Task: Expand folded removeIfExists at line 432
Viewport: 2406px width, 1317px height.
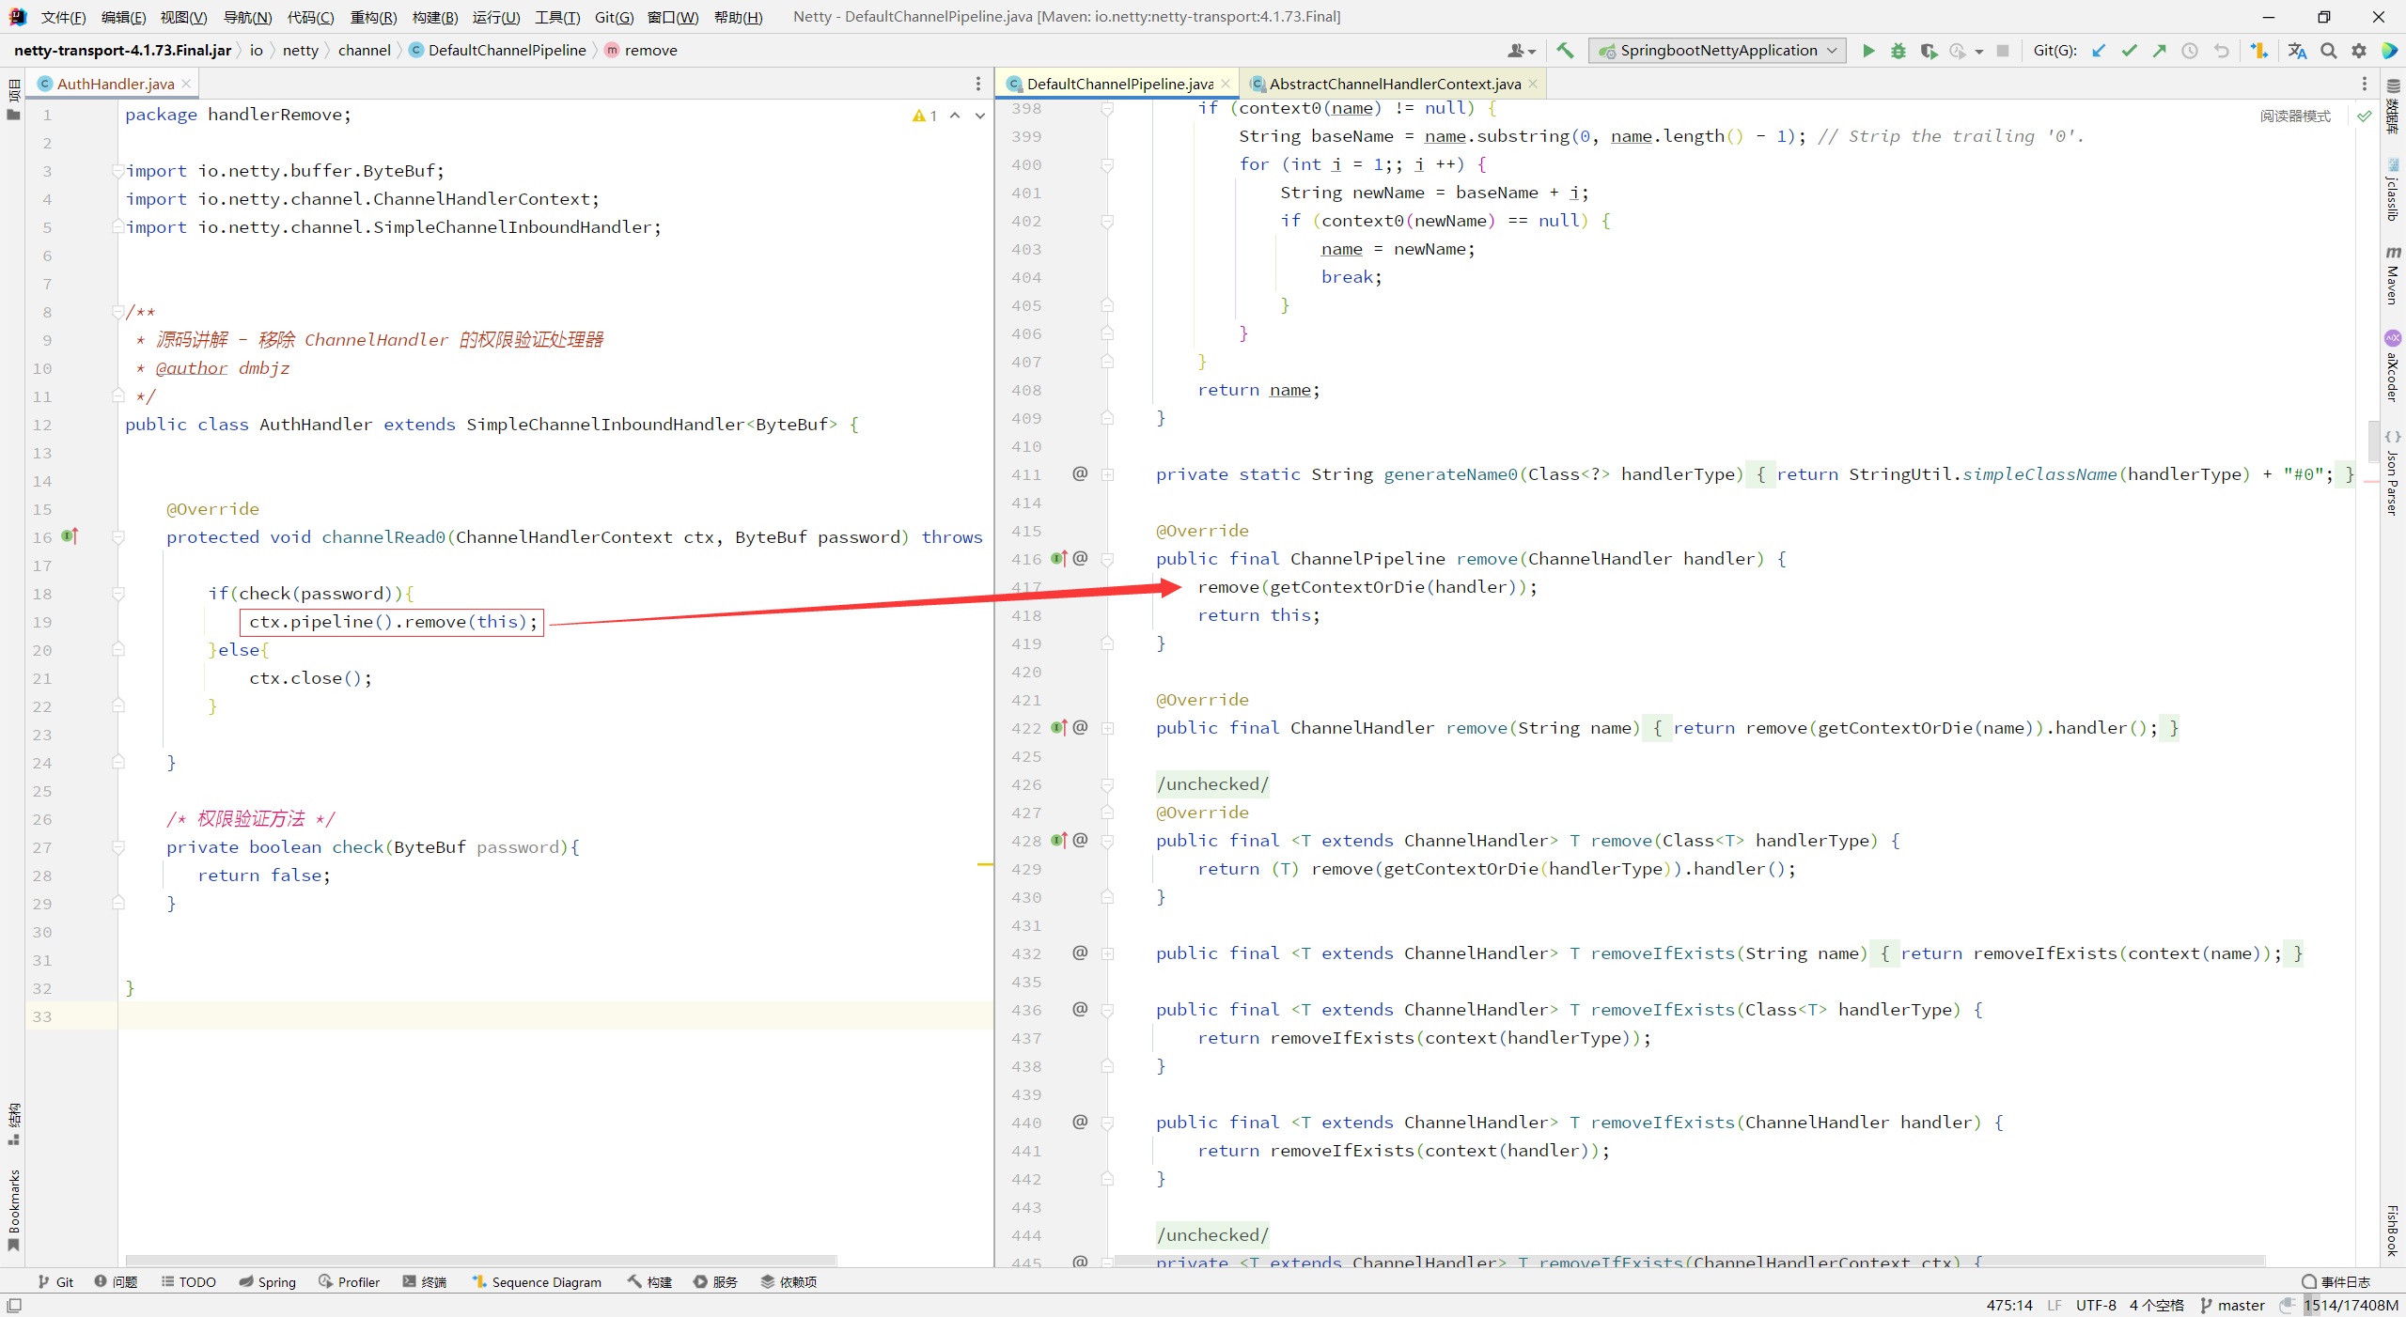Action: (1108, 953)
